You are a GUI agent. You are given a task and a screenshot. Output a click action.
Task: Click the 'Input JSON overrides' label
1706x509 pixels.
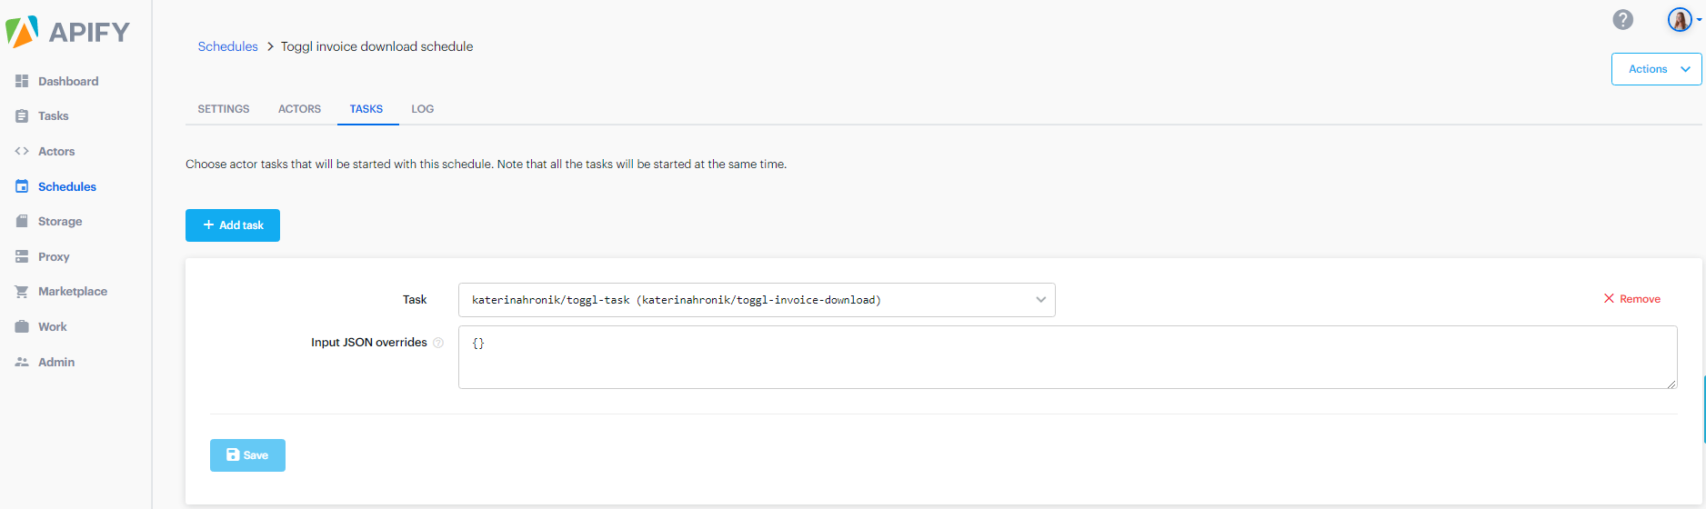point(368,343)
